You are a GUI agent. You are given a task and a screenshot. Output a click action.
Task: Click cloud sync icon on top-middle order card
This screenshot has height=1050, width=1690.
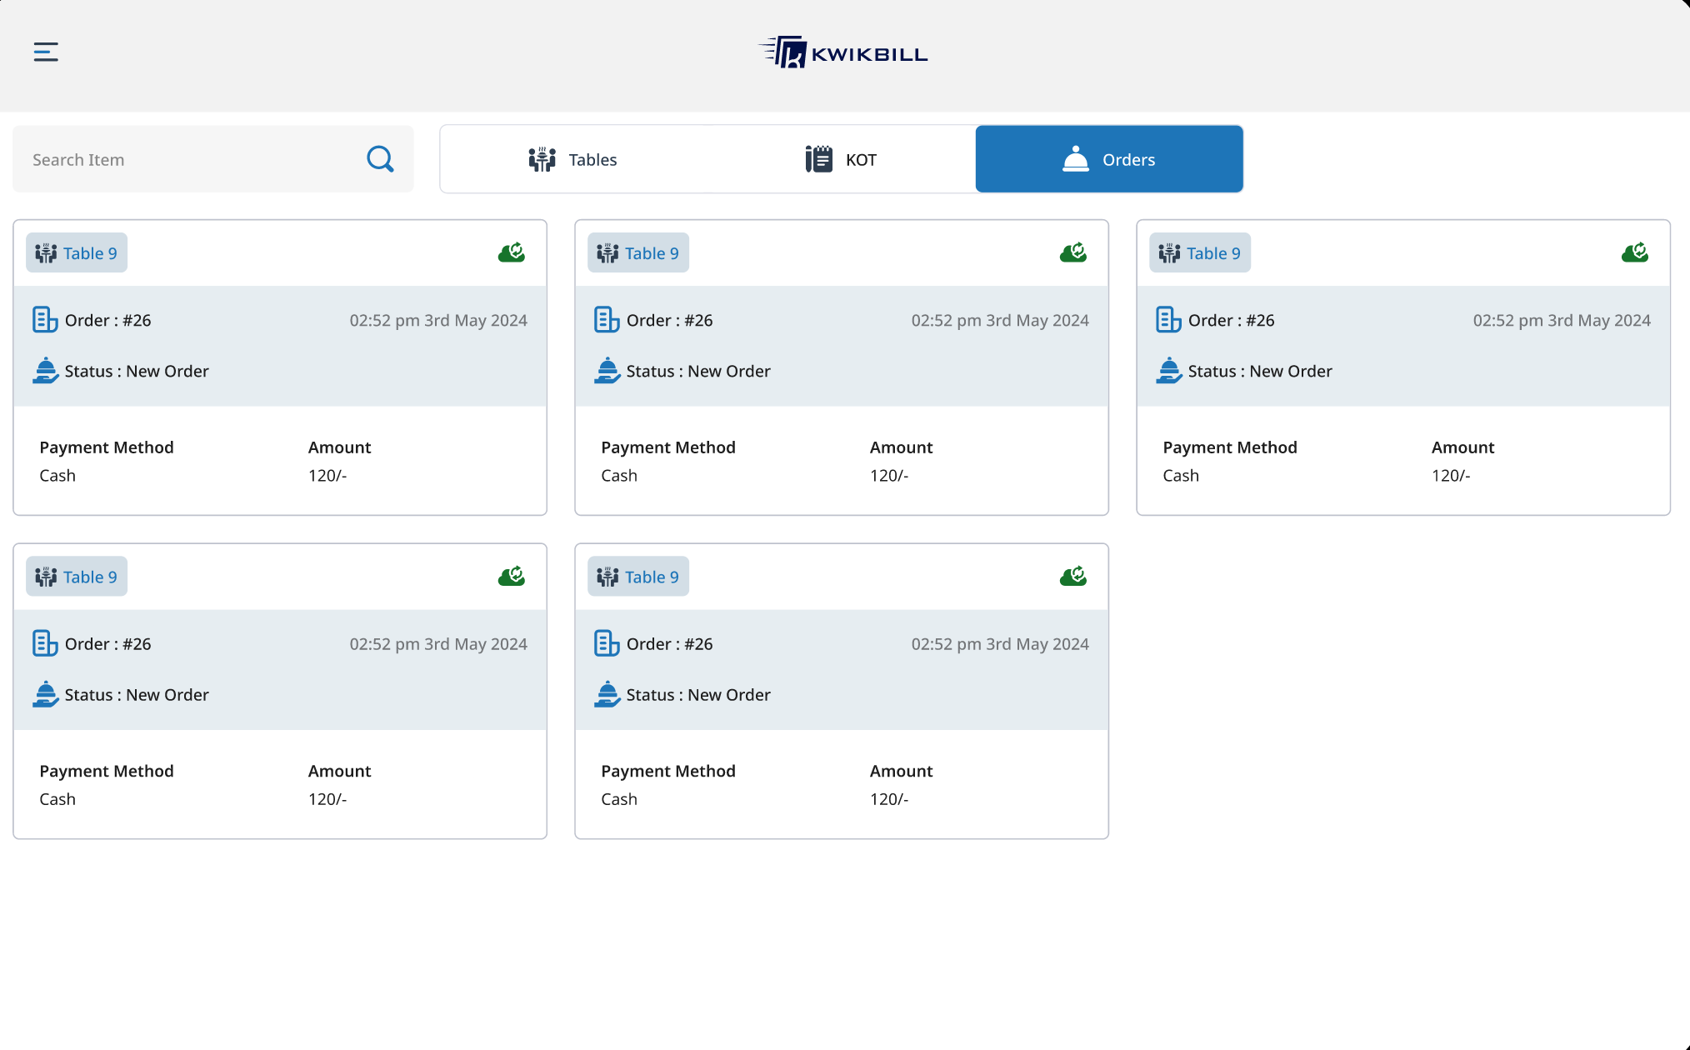1073,252
